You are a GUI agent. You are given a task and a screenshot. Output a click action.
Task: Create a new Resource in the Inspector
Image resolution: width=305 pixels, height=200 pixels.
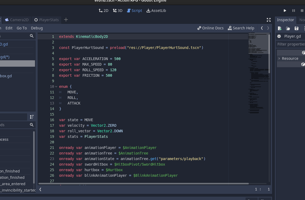tap(279, 28)
